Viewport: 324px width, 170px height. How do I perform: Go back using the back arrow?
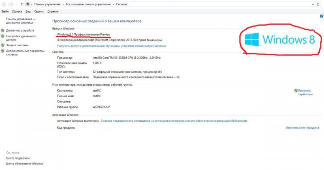coord(4,4)
